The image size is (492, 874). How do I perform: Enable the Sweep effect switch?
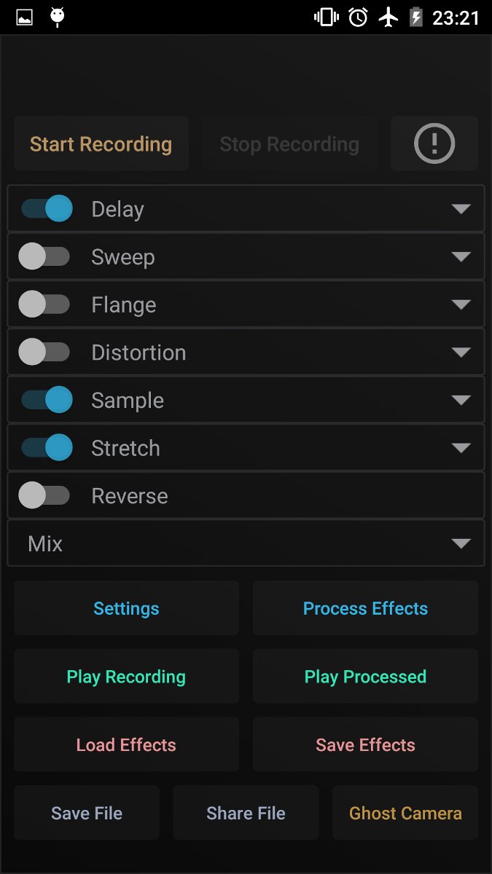coord(44,257)
